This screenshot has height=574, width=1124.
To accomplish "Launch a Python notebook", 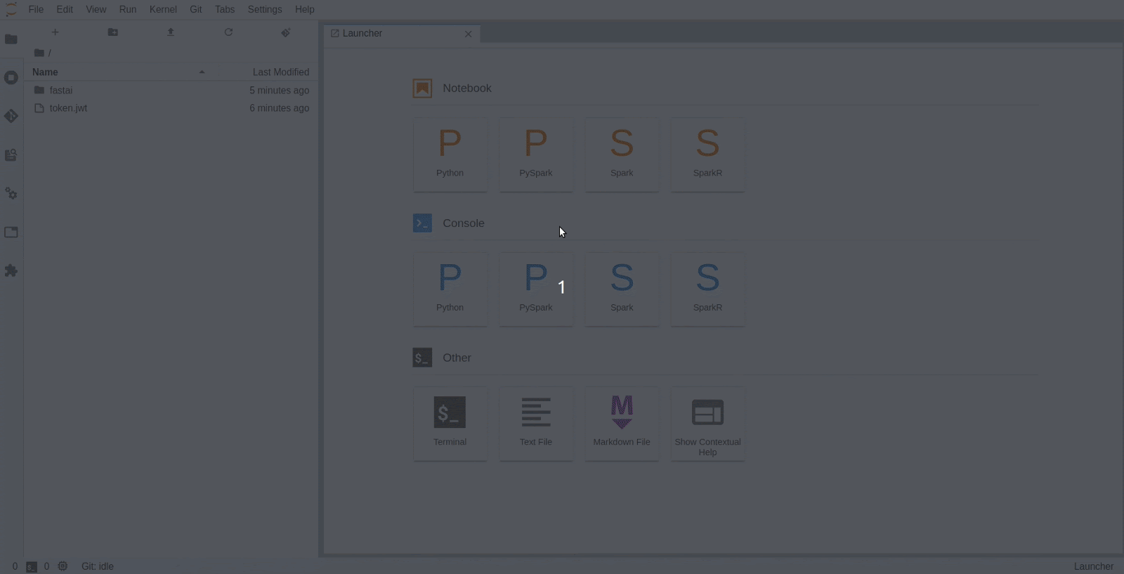I will (x=450, y=154).
